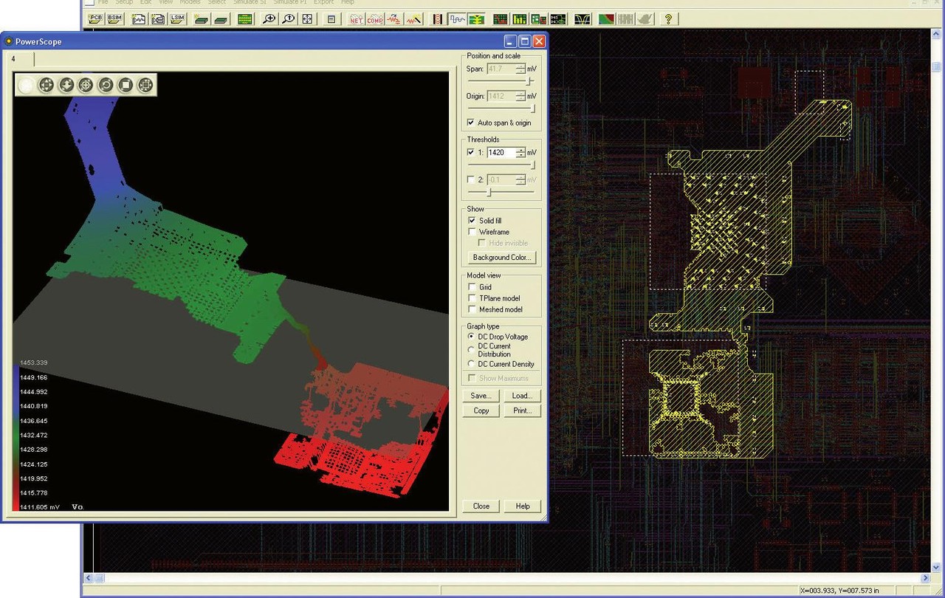Screen dimensions: 945x598
Task: Uncheck Auto span & origin
Action: 470,123
